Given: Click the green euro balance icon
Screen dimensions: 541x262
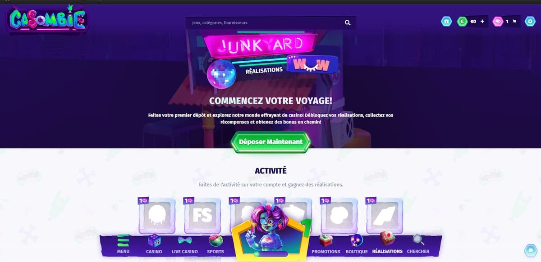Looking at the screenshot, I should click(x=462, y=21).
